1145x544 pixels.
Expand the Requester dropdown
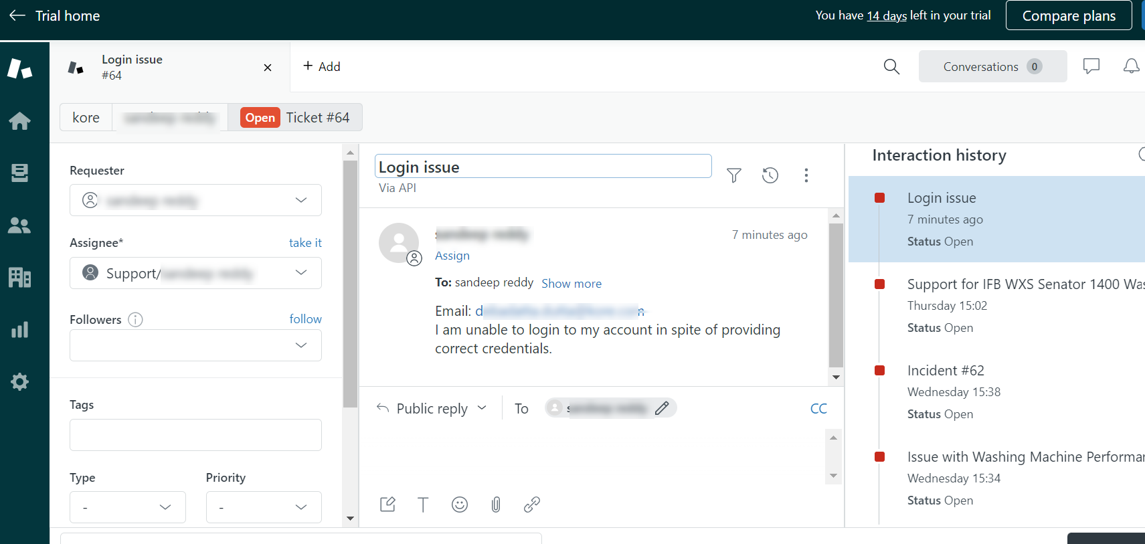[301, 200]
